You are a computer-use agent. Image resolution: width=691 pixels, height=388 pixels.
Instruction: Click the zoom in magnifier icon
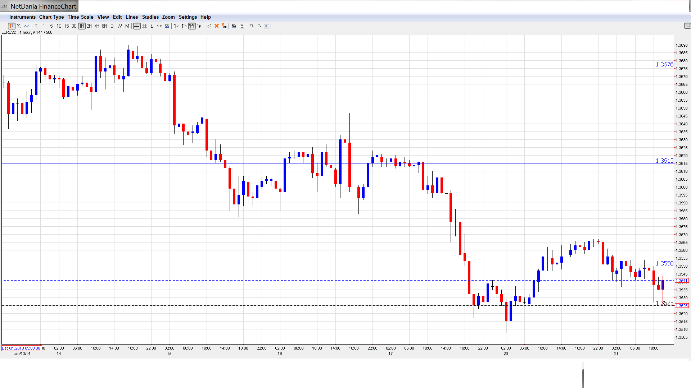[252, 26]
